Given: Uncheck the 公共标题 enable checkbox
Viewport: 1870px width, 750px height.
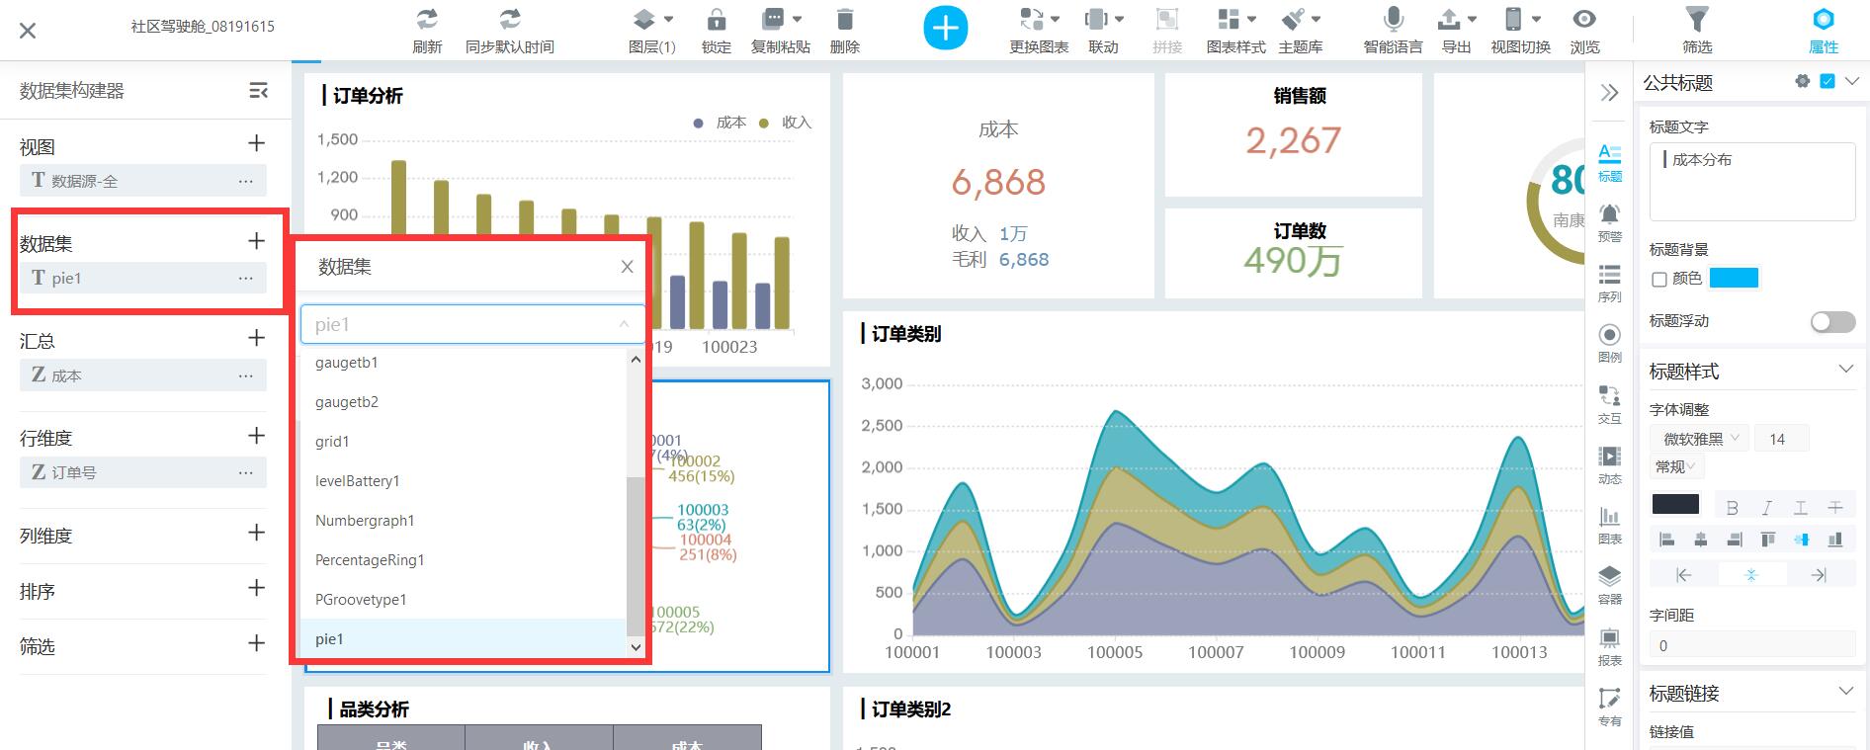Looking at the screenshot, I should click(x=1827, y=82).
